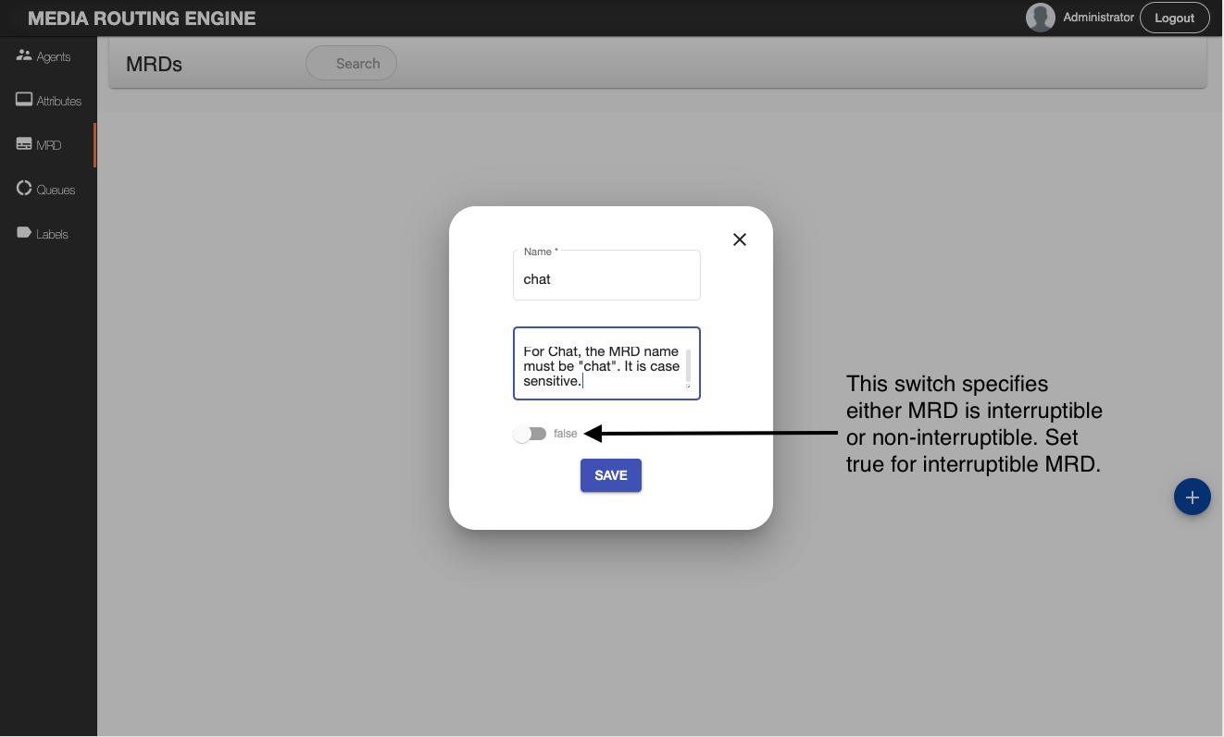The image size is (1224, 737).
Task: Click the Agents people icon in sidebar
Action: pos(24,55)
